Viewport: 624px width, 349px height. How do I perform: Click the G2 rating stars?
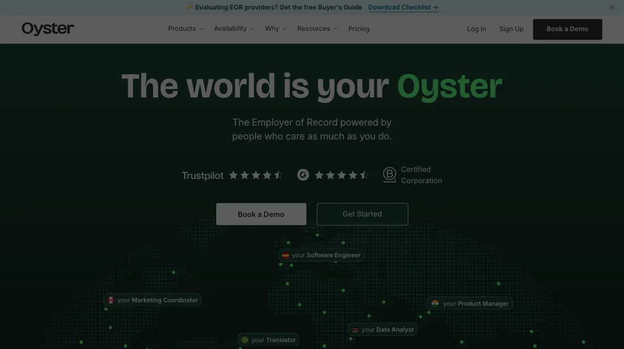tap(341, 175)
